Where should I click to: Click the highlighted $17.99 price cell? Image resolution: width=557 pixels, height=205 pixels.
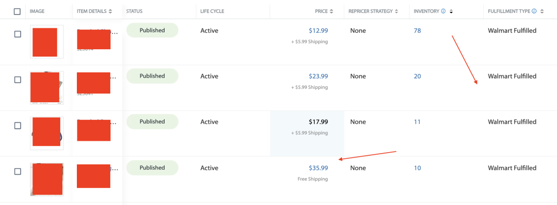pyautogui.click(x=307, y=134)
